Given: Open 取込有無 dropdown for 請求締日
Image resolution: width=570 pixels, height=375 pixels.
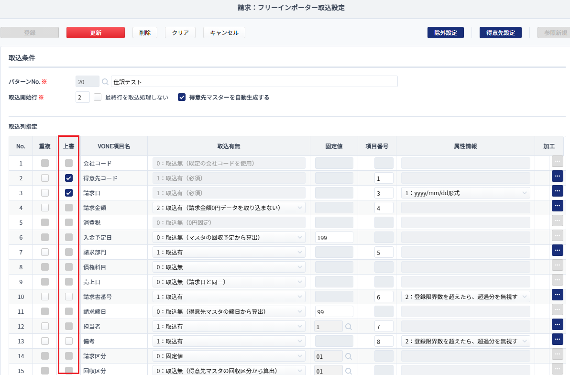Looking at the screenshot, I should click(229, 312).
